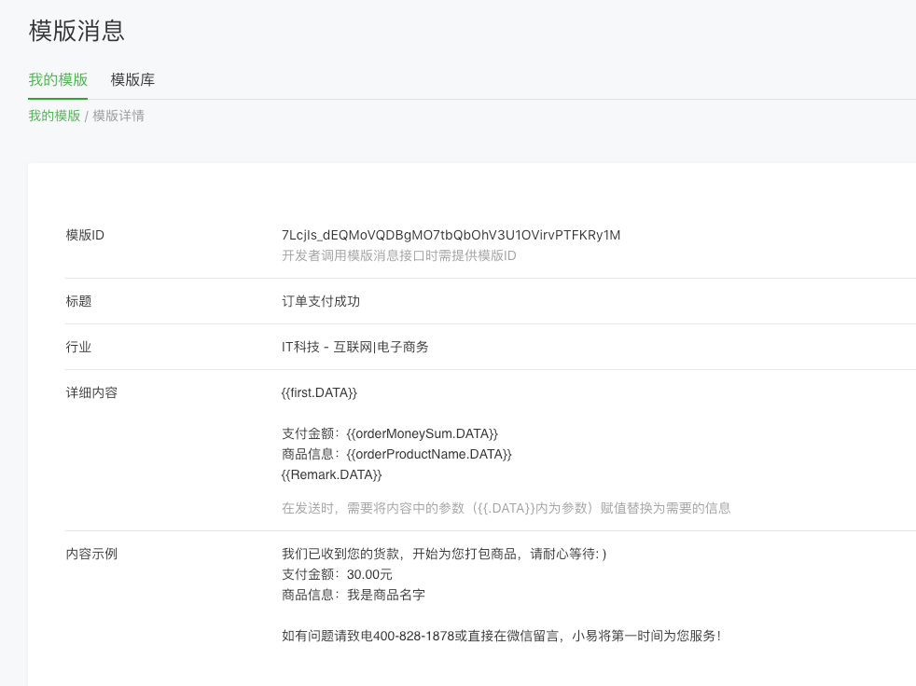Click the 行业 field label

tap(78, 347)
